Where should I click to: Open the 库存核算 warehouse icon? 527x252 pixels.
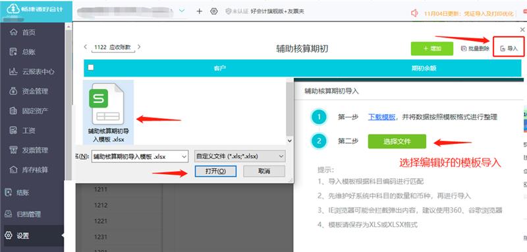13,170
